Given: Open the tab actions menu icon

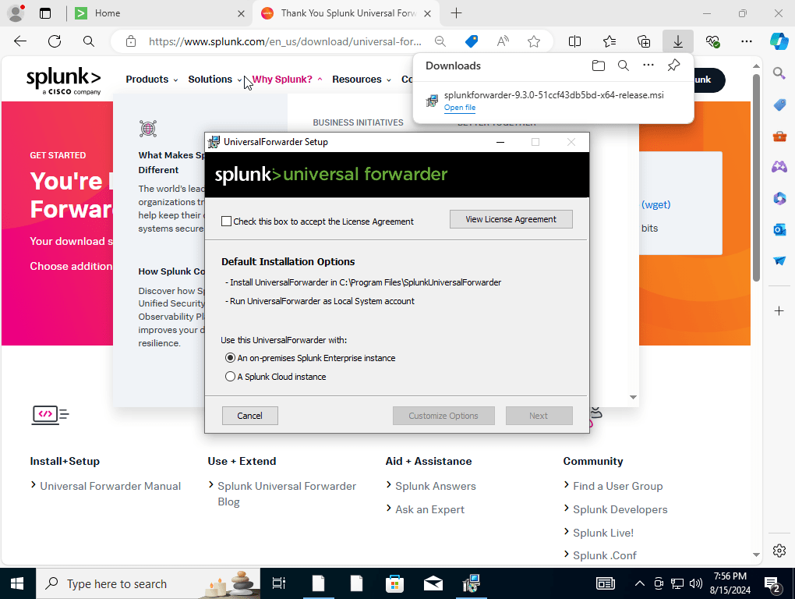Looking at the screenshot, I should (x=45, y=13).
